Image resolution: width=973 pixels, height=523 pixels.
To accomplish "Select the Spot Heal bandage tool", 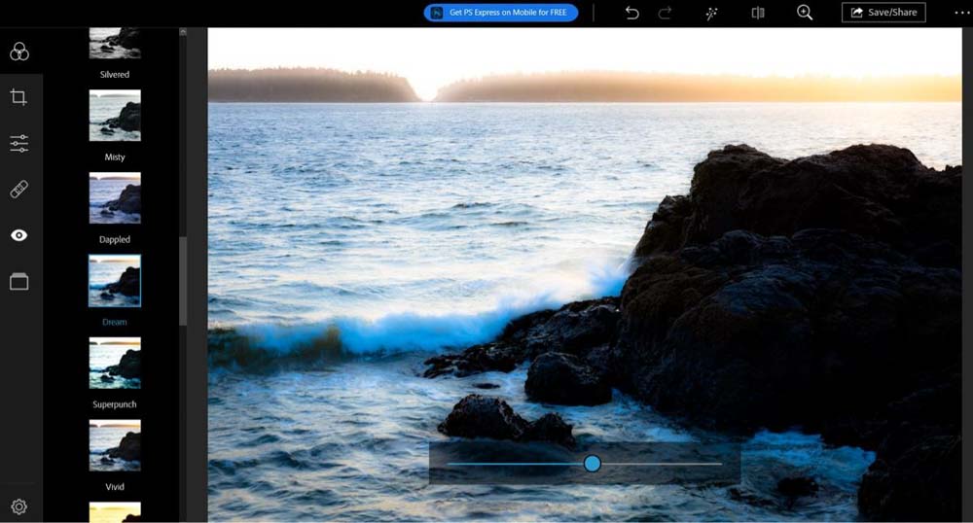I will click(x=19, y=190).
